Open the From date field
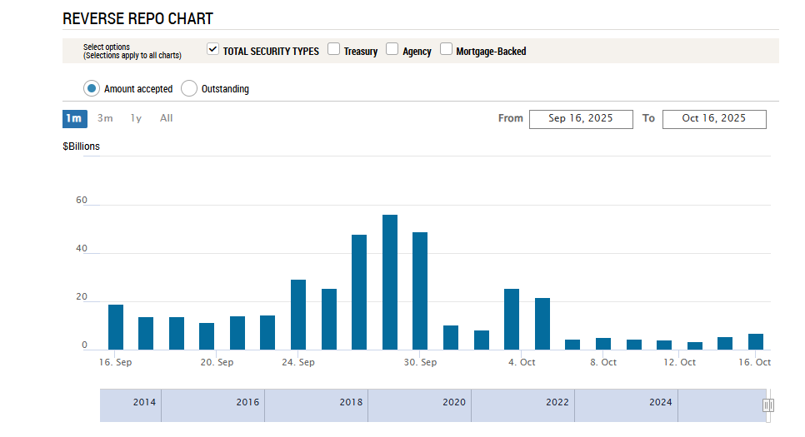 [x=580, y=118]
